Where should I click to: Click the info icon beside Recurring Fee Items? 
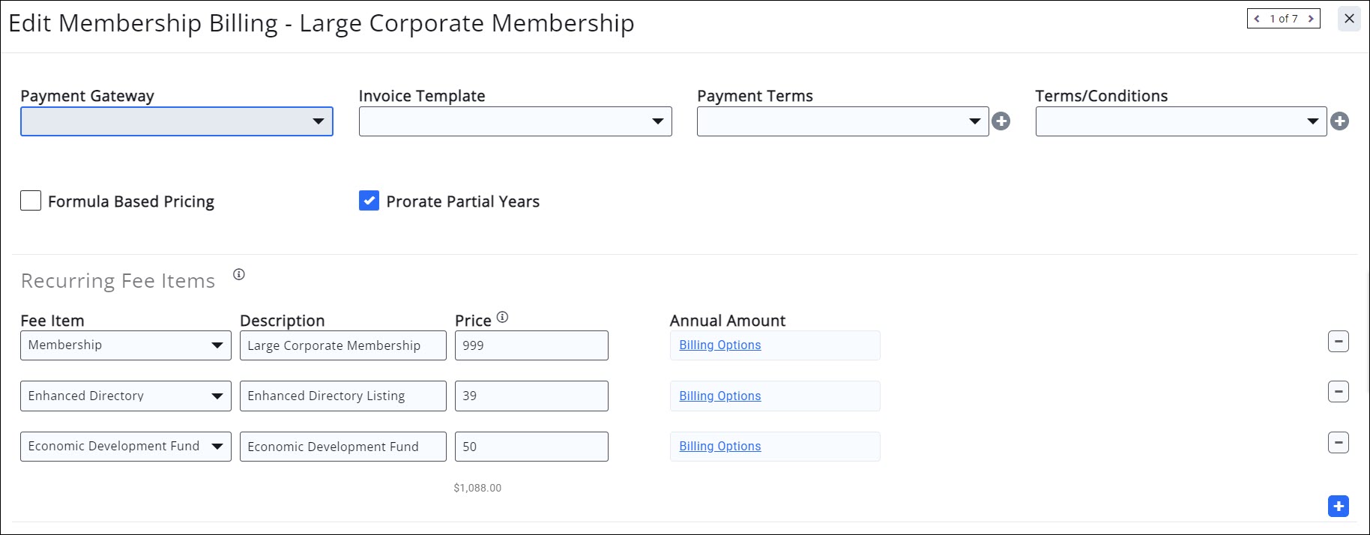[x=239, y=275]
